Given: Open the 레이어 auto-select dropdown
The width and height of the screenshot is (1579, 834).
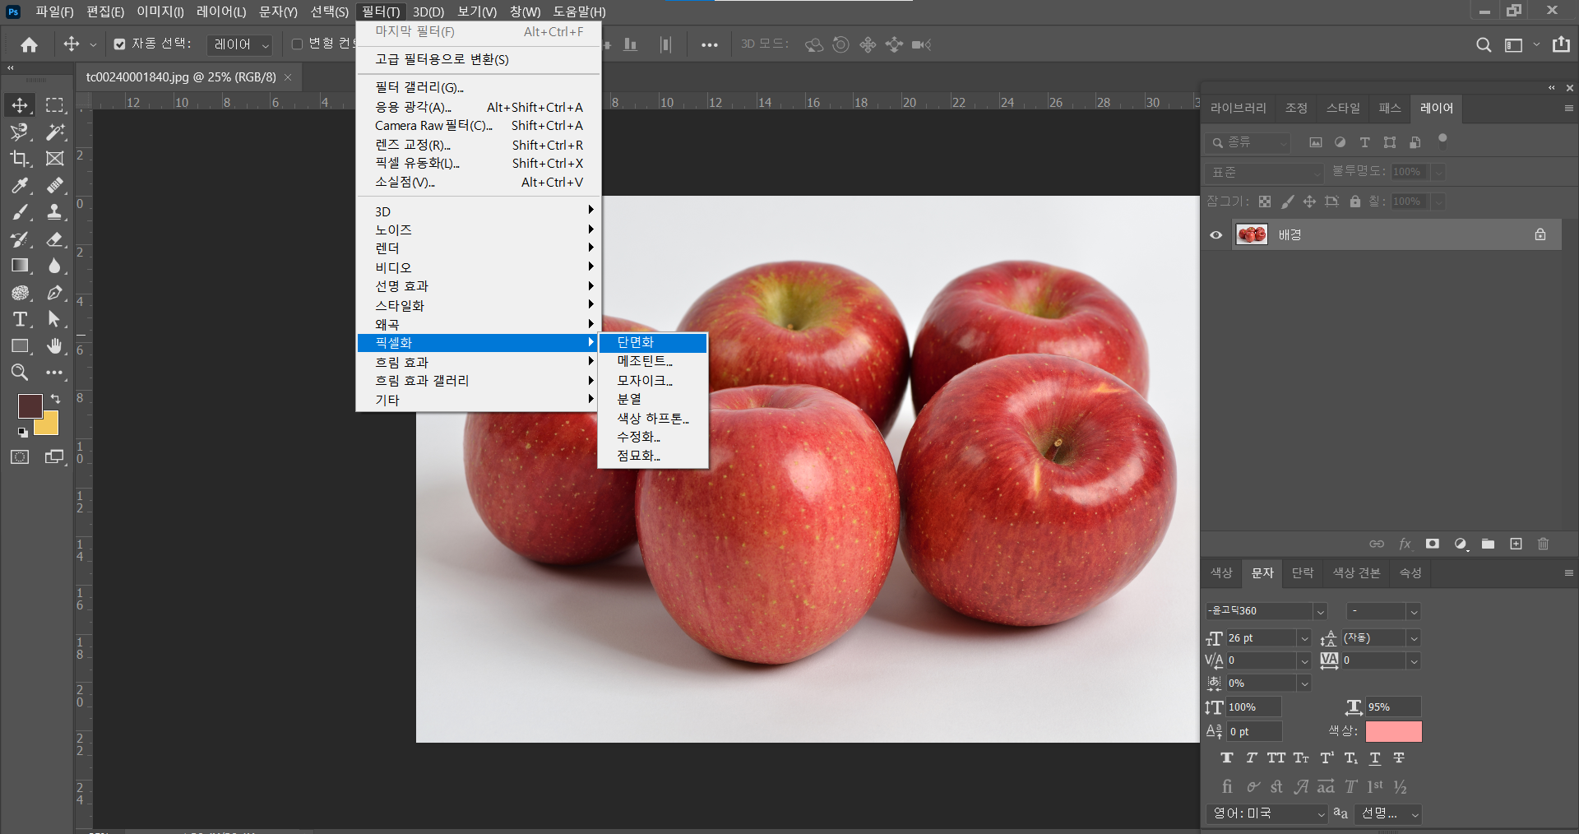Looking at the screenshot, I should (x=240, y=44).
